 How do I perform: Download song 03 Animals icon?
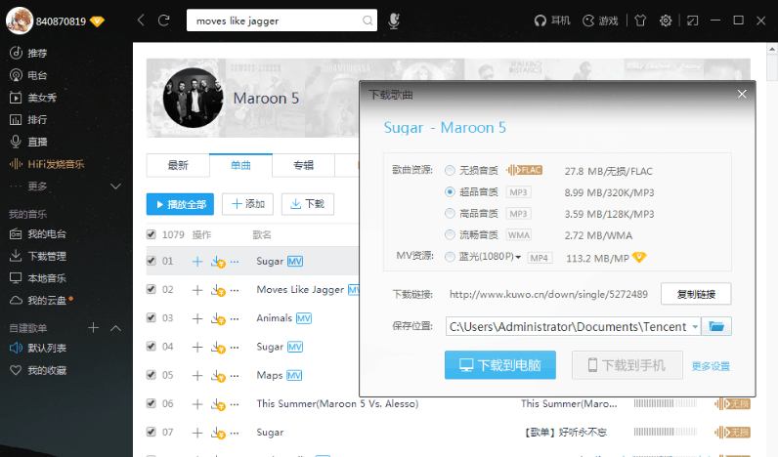[217, 318]
